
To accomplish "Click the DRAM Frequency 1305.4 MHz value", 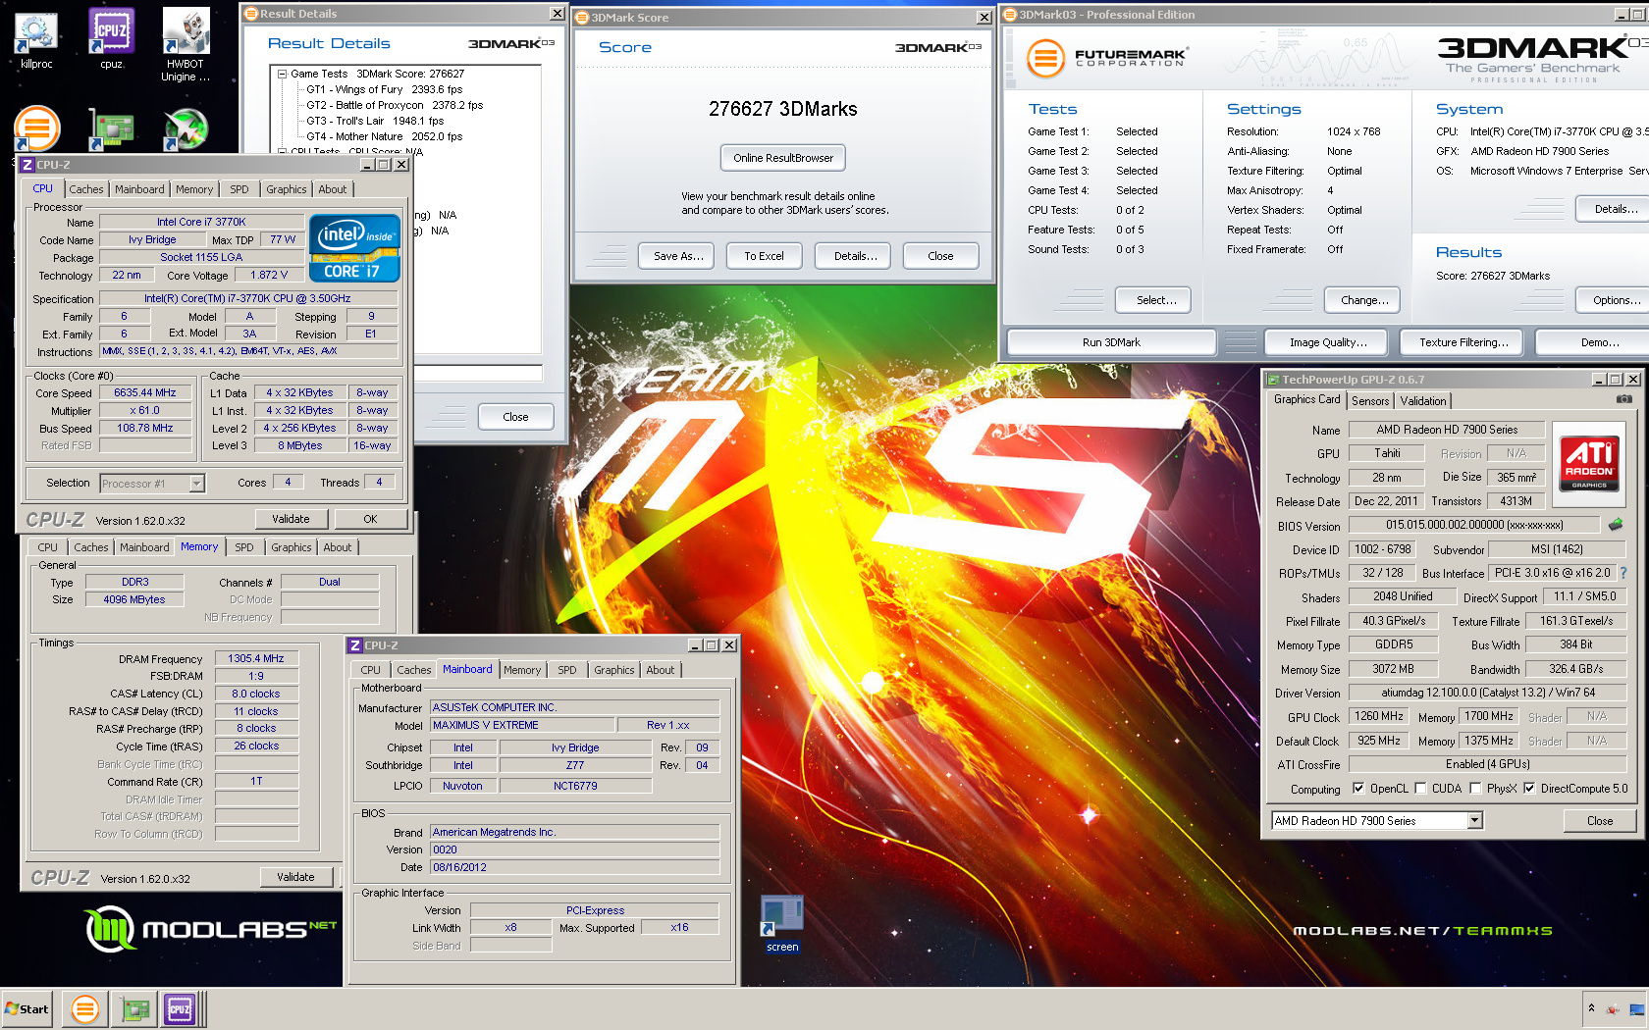I will pos(256,658).
